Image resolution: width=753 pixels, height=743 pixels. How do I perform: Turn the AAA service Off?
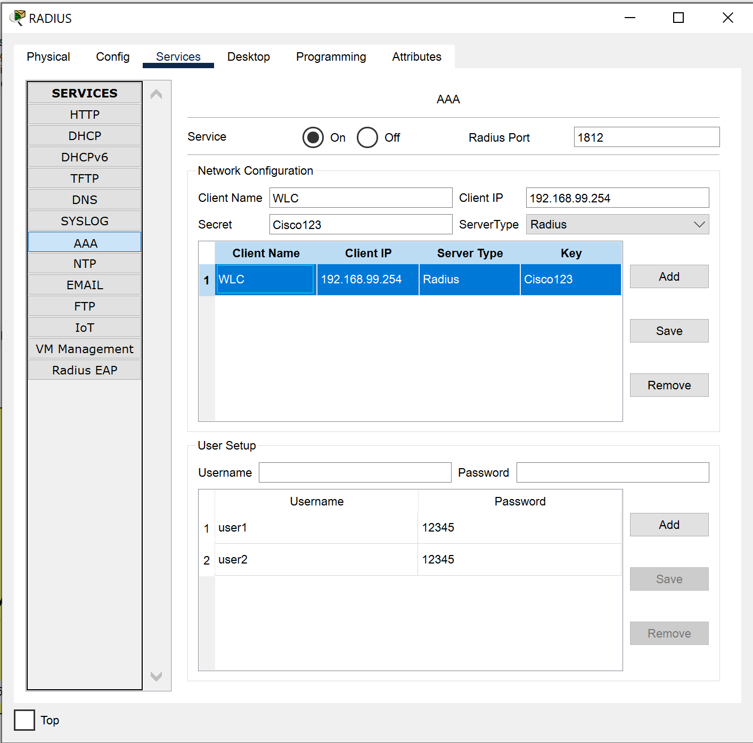pyautogui.click(x=367, y=137)
